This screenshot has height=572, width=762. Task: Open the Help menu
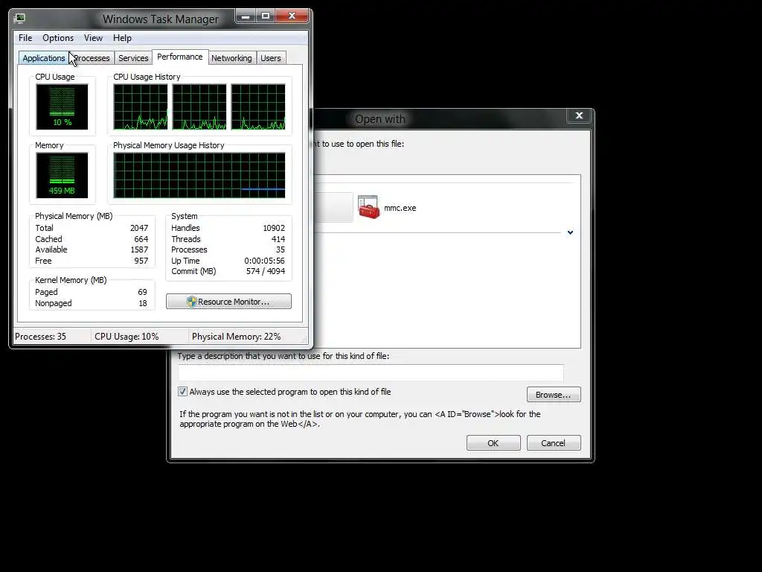click(x=122, y=38)
